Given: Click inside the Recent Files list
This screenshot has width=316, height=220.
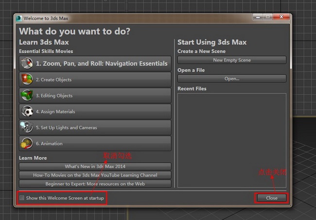Looking at the screenshot, I should tap(232, 140).
